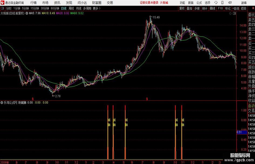Screen dimensions: 255x164
Task: Open the 问小达 menu
Action: click(x=82, y=3)
